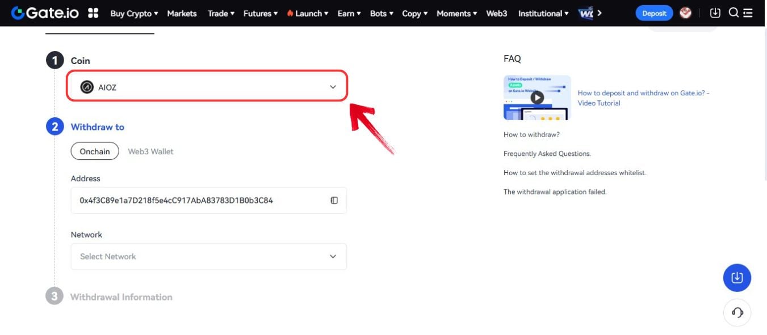Open 'The withdrawal application failed.' link
Viewport: 767px width, 335px height.
[555, 192]
